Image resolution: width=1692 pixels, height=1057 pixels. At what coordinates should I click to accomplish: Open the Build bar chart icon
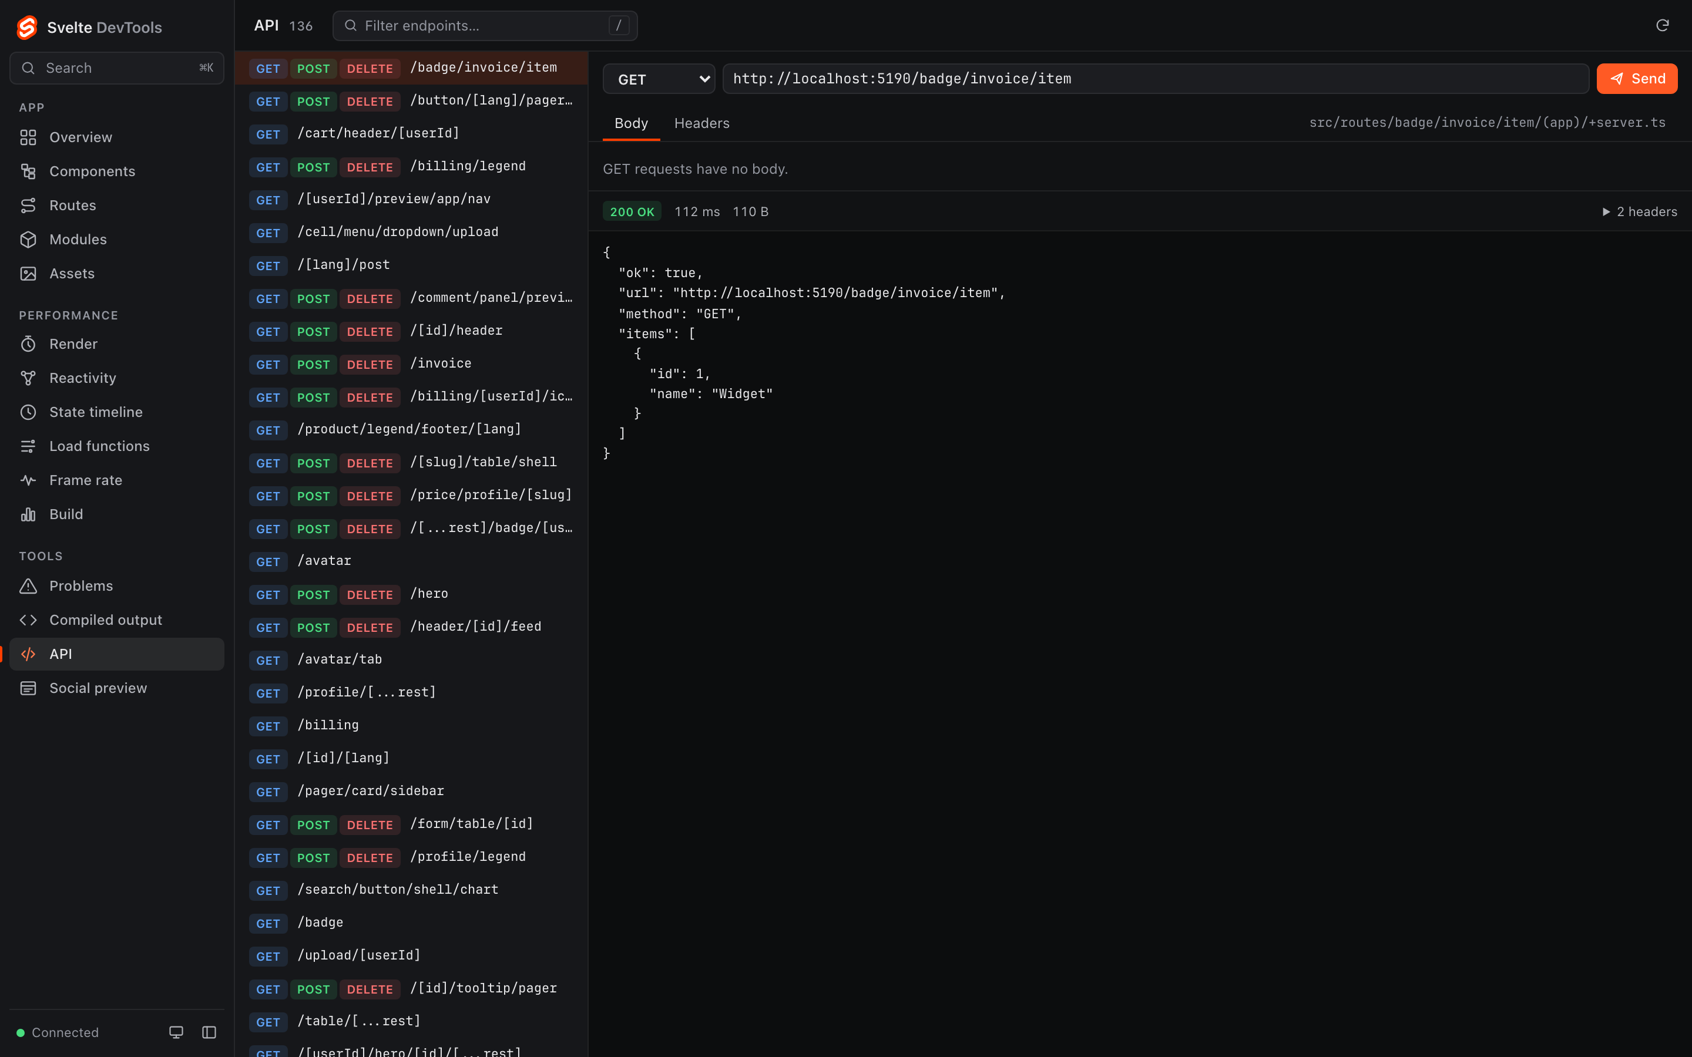pyautogui.click(x=28, y=514)
